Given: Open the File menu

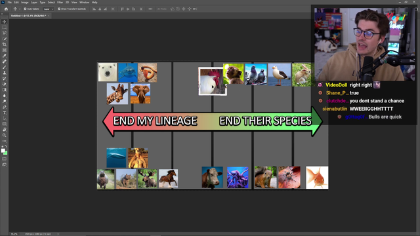Looking at the screenshot, I should click(10, 3).
